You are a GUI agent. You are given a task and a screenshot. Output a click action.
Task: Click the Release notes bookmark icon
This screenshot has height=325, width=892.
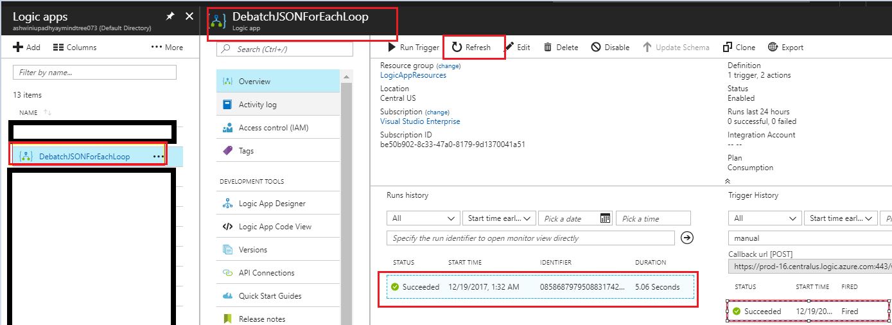point(227,319)
